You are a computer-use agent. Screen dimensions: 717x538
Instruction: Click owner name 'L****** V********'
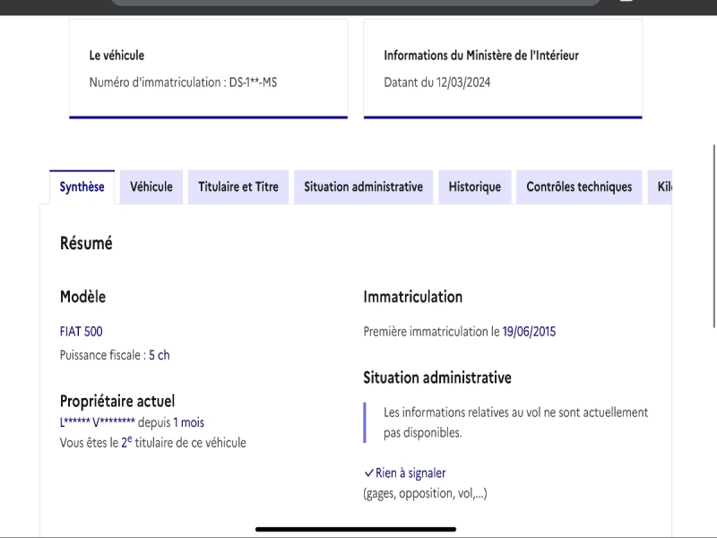[x=98, y=422]
